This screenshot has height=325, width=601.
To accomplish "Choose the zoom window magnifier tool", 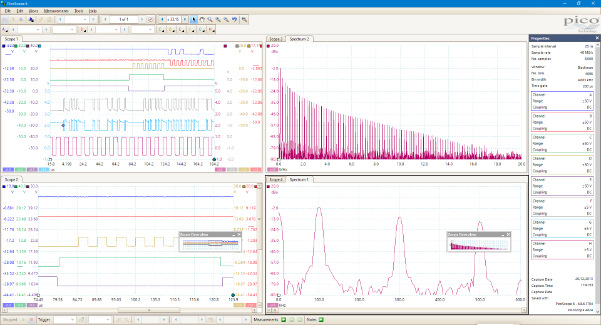I will (x=210, y=19).
